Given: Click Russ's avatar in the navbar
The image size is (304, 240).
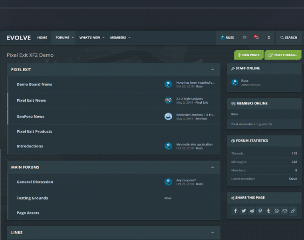Looking at the screenshot, I should (223, 37).
